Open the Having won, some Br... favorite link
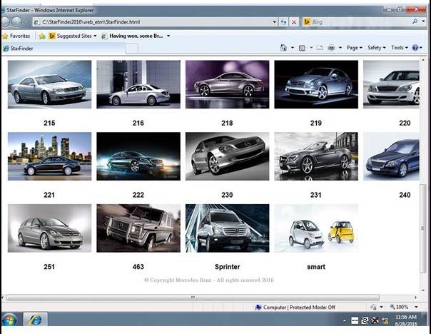This screenshot has width=431, height=334. click(x=136, y=36)
